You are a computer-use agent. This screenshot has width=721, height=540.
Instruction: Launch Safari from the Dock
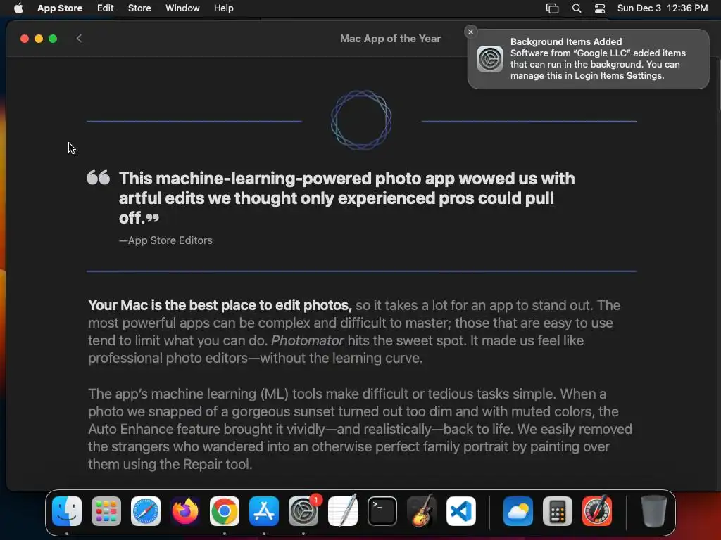(146, 511)
